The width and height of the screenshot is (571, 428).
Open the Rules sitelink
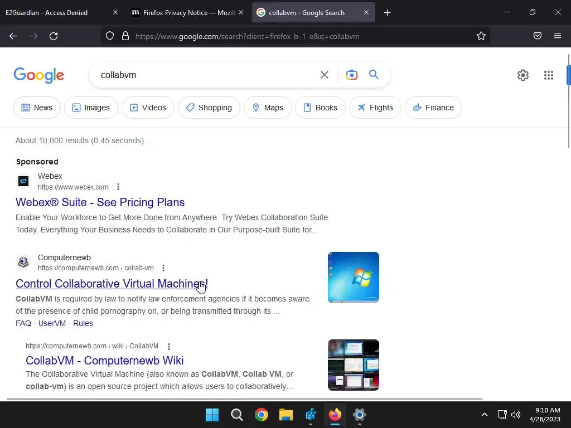click(83, 323)
